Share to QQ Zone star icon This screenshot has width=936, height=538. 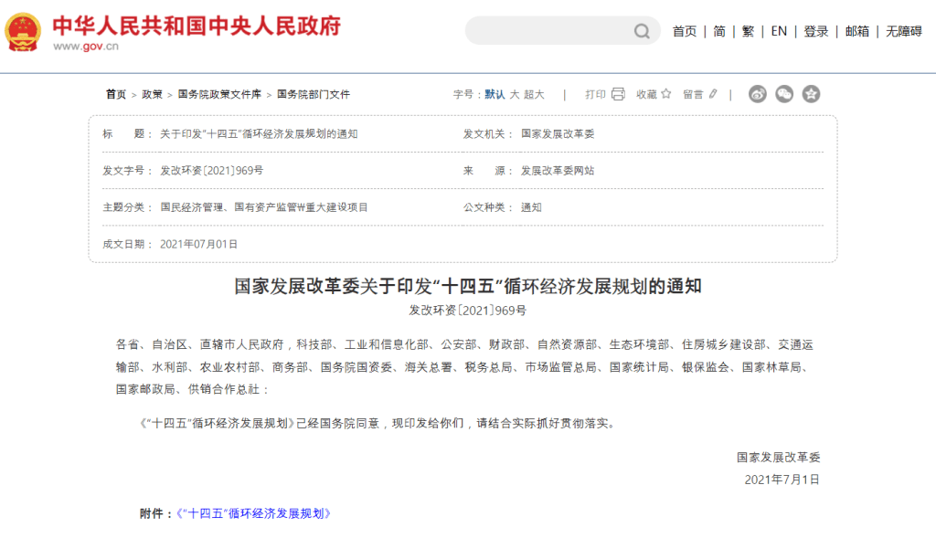click(811, 94)
